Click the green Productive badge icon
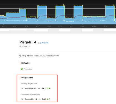The height and width of the screenshot is (104, 116). [22, 69]
